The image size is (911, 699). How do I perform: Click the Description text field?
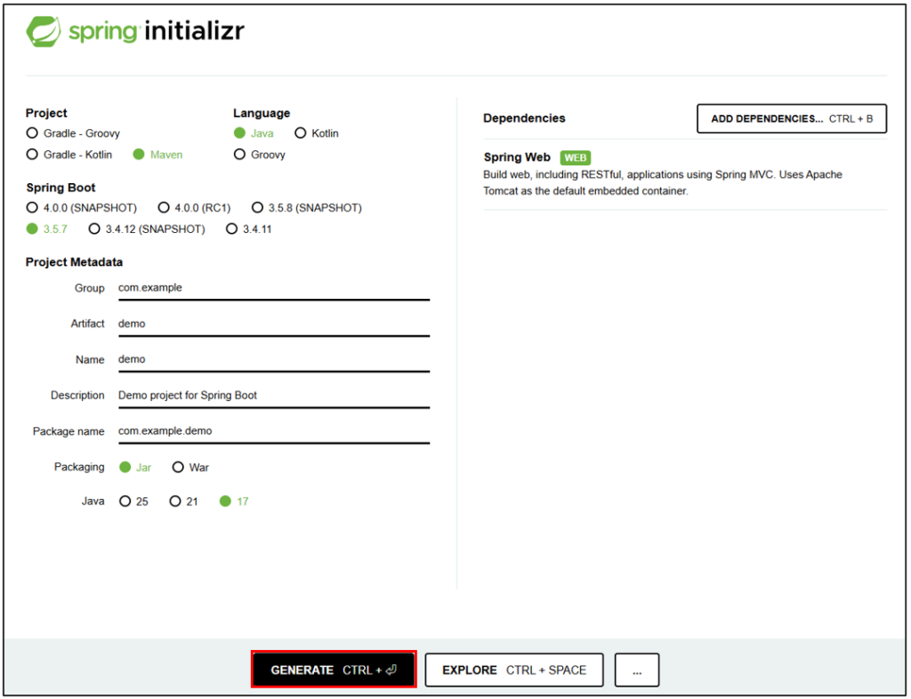coord(273,395)
